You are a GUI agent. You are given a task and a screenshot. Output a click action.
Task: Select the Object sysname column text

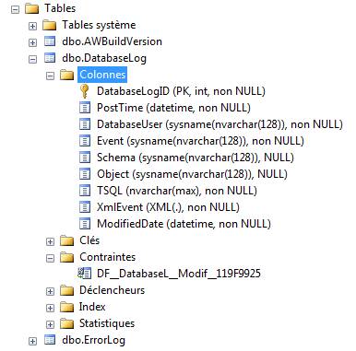(x=192, y=174)
